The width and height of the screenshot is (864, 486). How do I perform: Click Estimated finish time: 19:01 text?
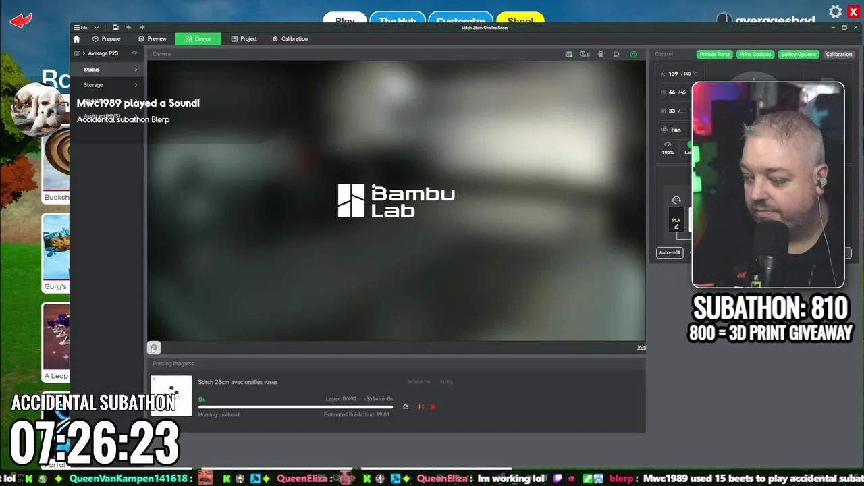tap(356, 414)
